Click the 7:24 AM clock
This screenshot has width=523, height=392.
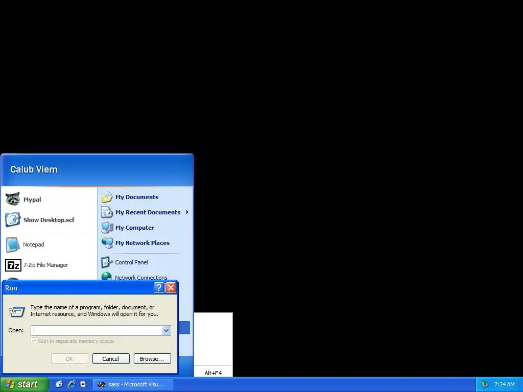(x=504, y=384)
